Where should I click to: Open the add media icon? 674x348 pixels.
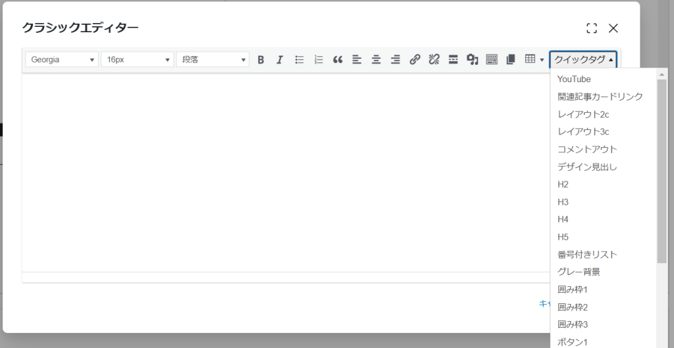(x=472, y=60)
